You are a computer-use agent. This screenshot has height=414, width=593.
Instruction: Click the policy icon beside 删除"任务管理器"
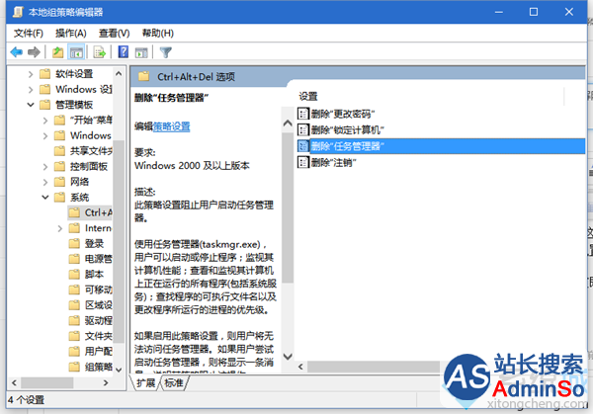click(x=303, y=146)
